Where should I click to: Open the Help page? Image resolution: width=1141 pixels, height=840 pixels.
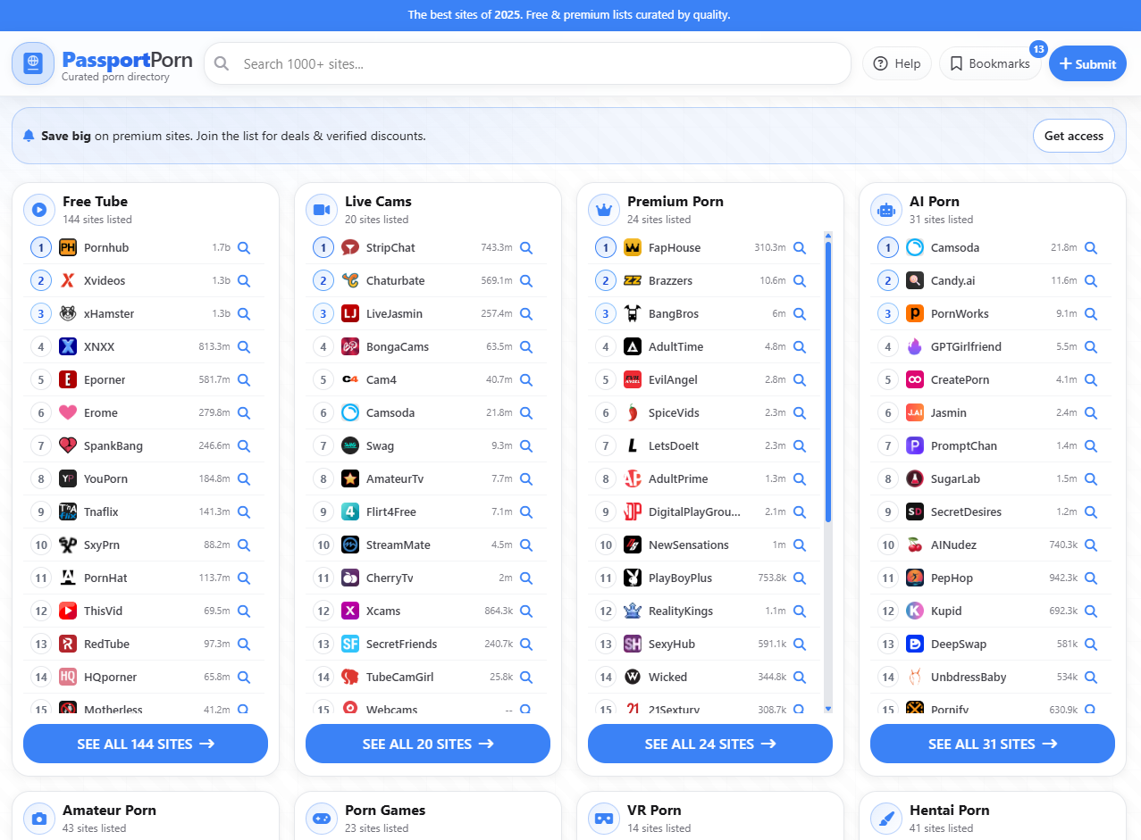[897, 64]
